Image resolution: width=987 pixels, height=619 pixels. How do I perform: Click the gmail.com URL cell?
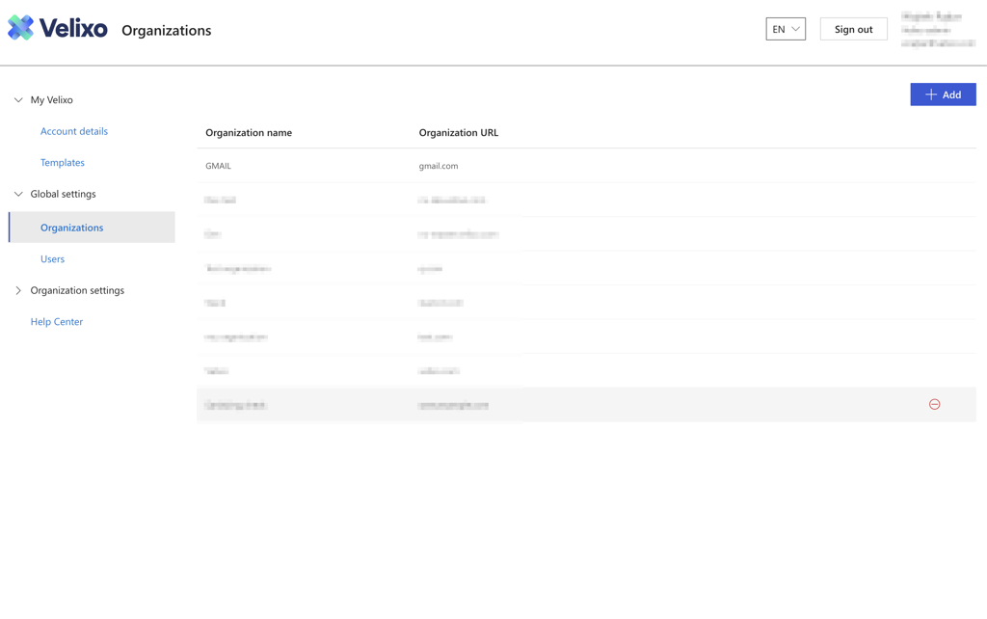coord(439,166)
